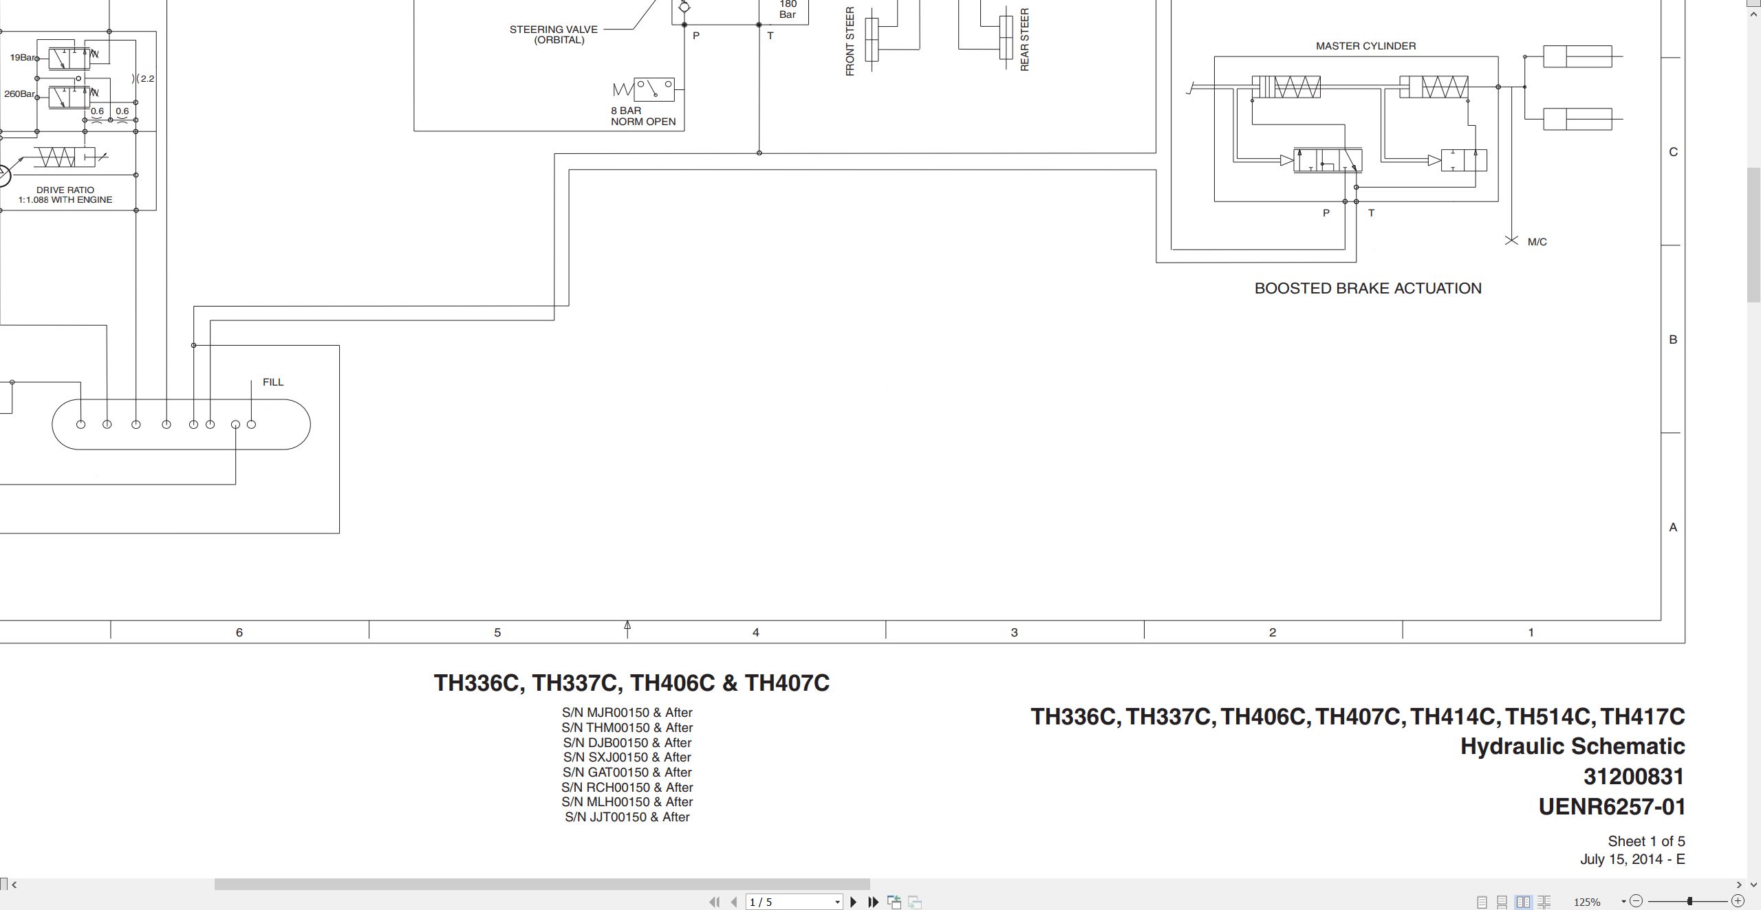Click serial number S/N MJR00150 & After
This screenshot has width=1761, height=910.
click(x=627, y=713)
